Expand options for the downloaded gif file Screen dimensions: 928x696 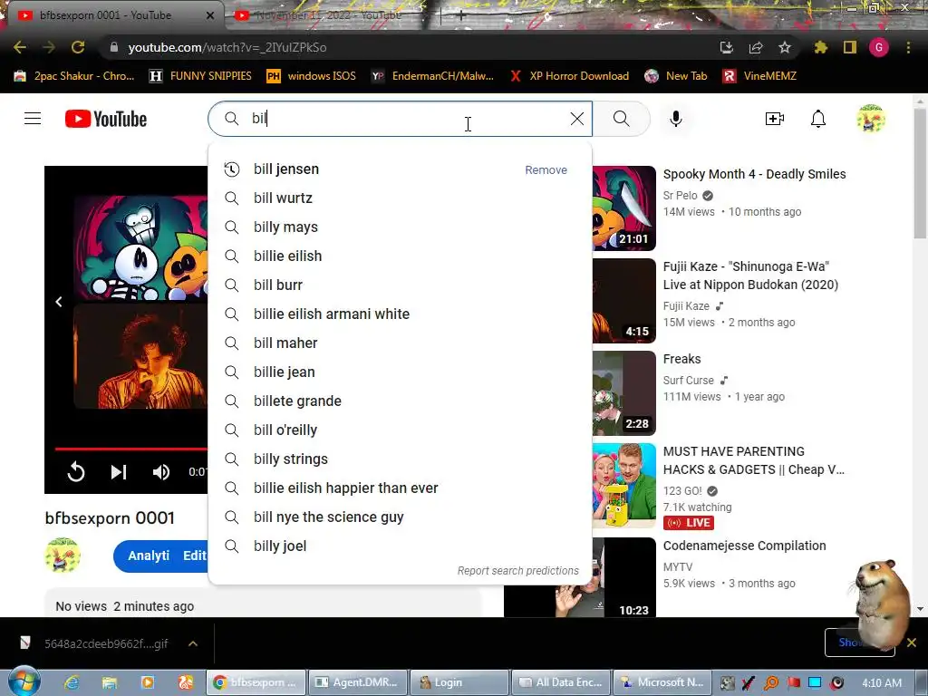pos(193,643)
